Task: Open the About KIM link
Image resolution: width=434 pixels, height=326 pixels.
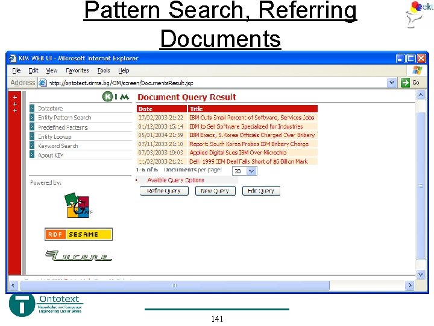Action: point(51,155)
